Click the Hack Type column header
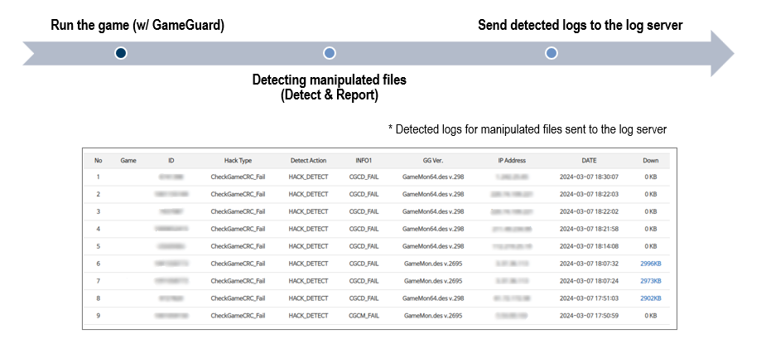Image resolution: width=761 pixels, height=344 pixels. (238, 160)
